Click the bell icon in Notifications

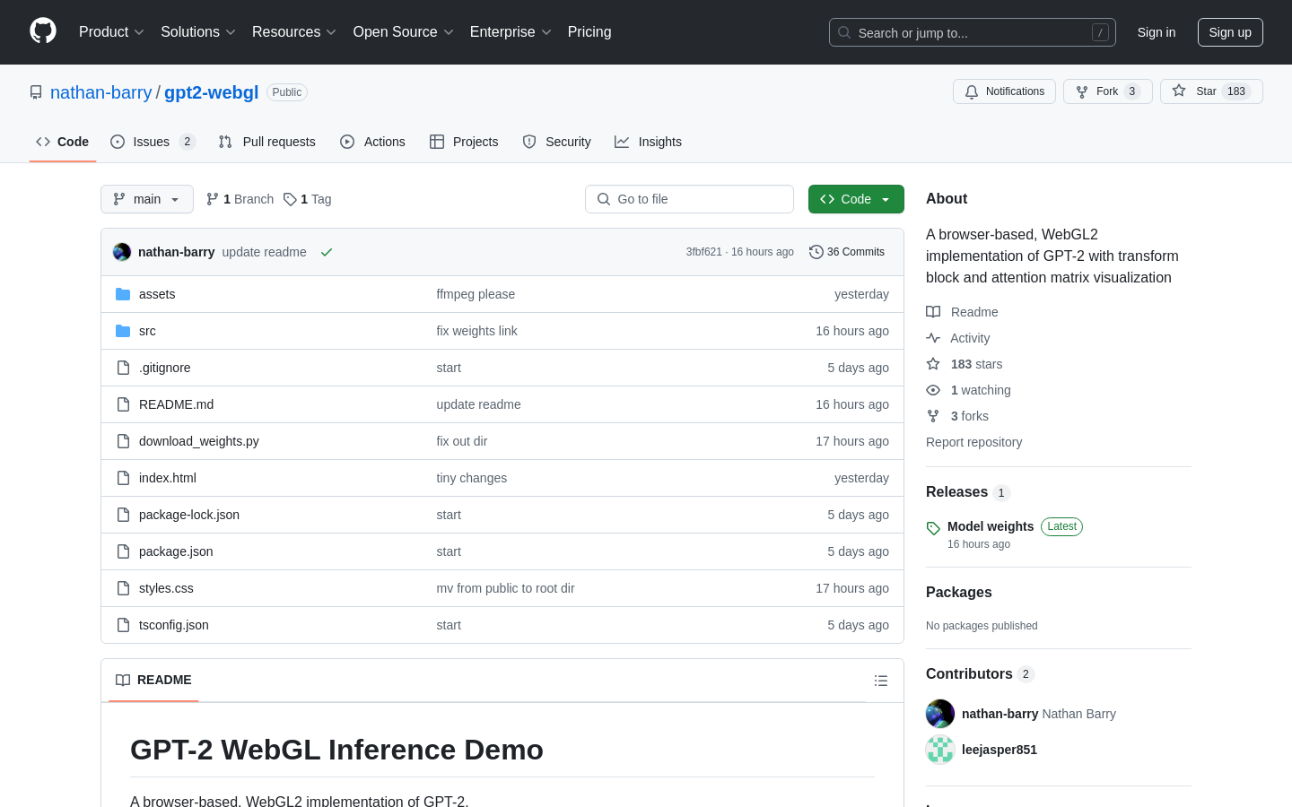pos(972,91)
